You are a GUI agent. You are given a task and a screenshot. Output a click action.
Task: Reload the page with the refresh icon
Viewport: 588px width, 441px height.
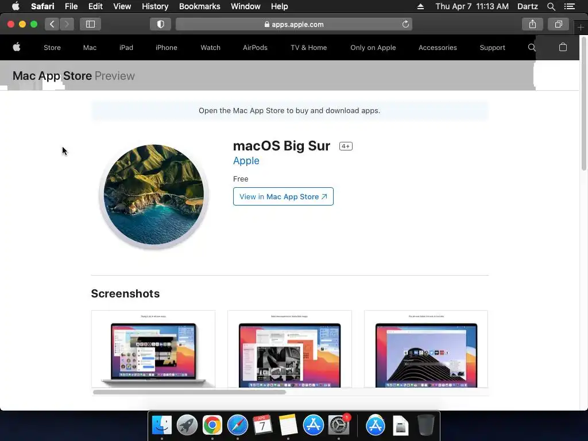(405, 24)
